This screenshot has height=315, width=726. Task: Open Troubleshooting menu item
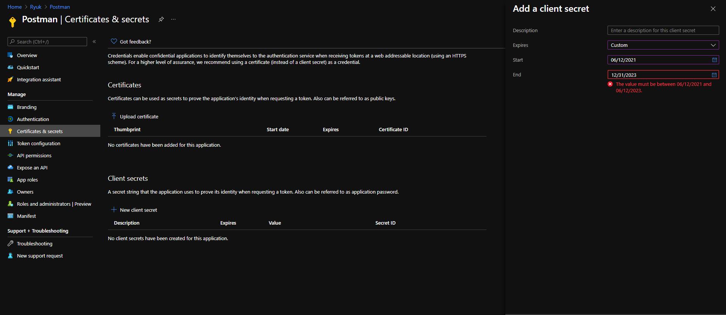point(35,244)
